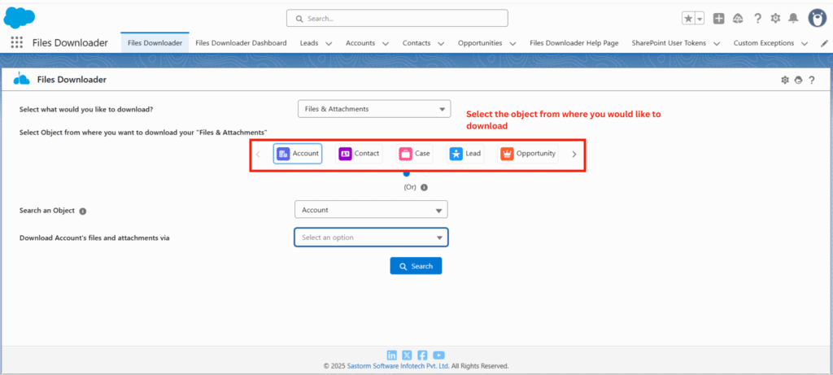Select the second carousel page dot
The height and width of the screenshot is (375, 833).
coord(425,173)
